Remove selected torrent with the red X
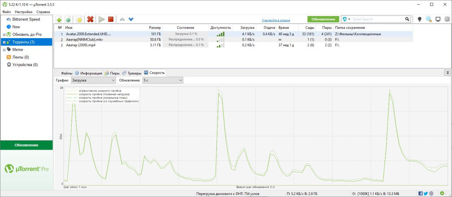Image resolution: width=452 pixels, height=197 pixels. 90,19
